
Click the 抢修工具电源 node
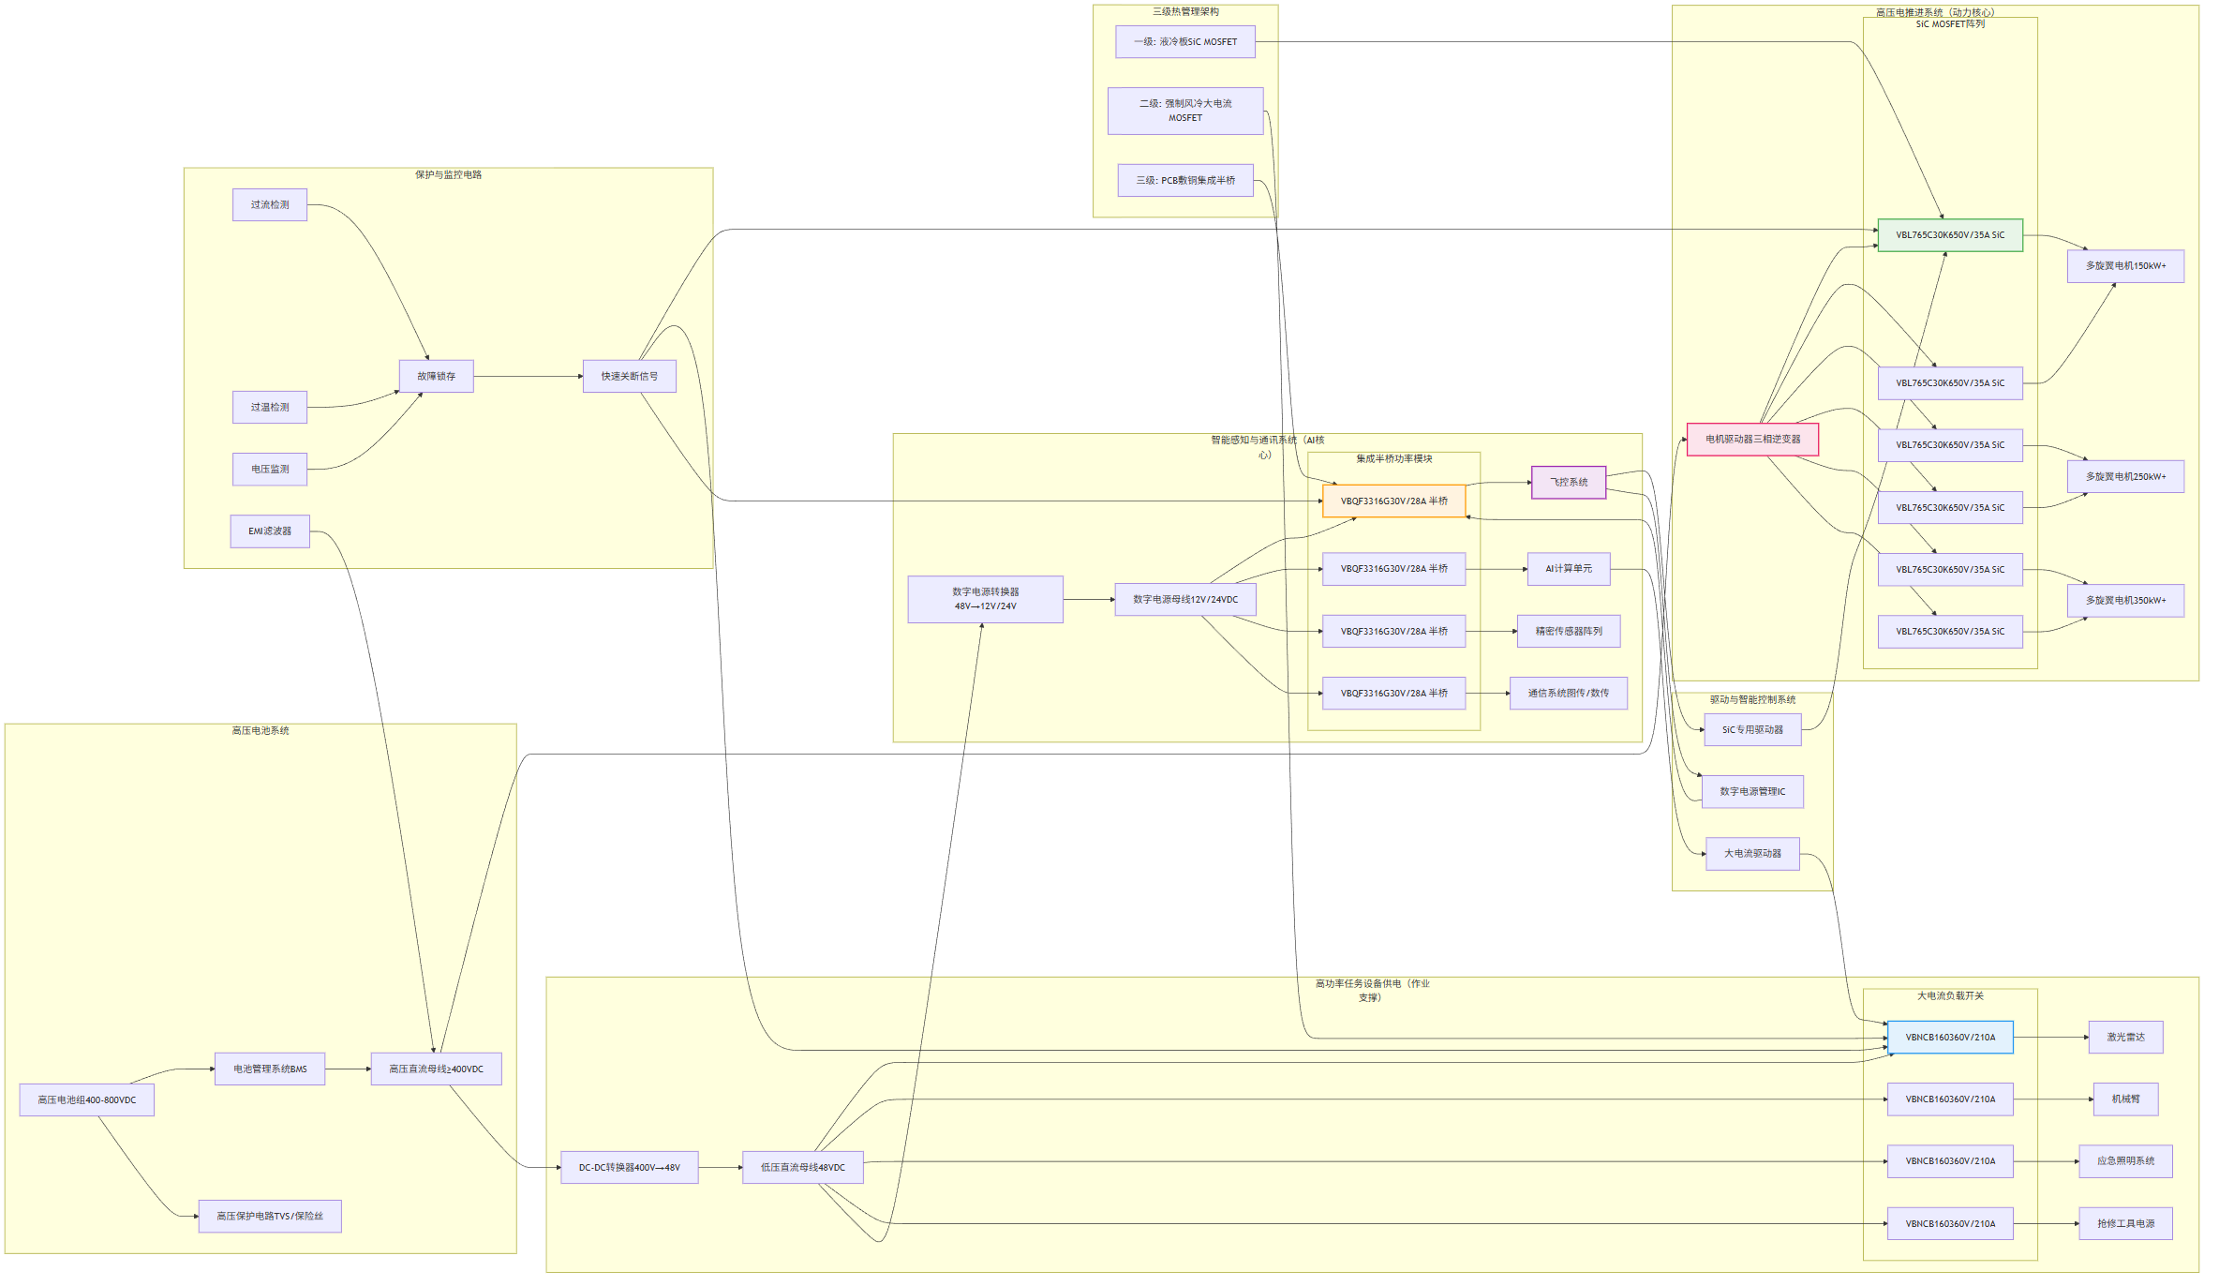2125,1224
